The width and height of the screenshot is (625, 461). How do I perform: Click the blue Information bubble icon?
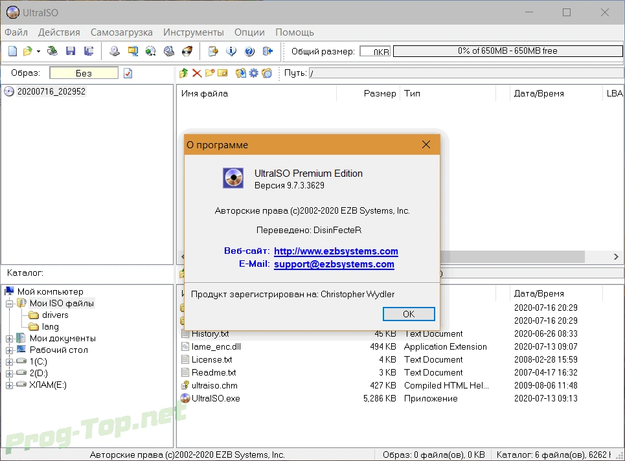point(231,51)
